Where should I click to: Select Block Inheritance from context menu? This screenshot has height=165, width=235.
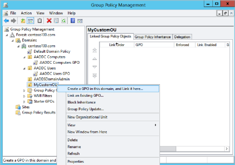pos(108,102)
